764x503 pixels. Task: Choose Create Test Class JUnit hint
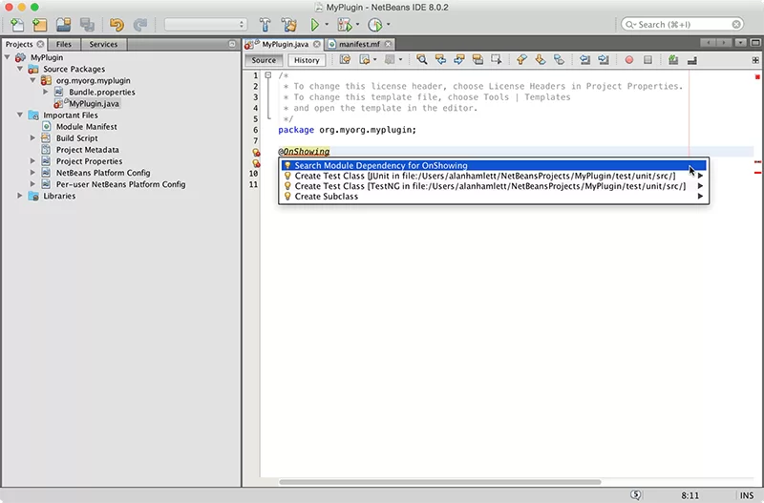tap(494, 176)
